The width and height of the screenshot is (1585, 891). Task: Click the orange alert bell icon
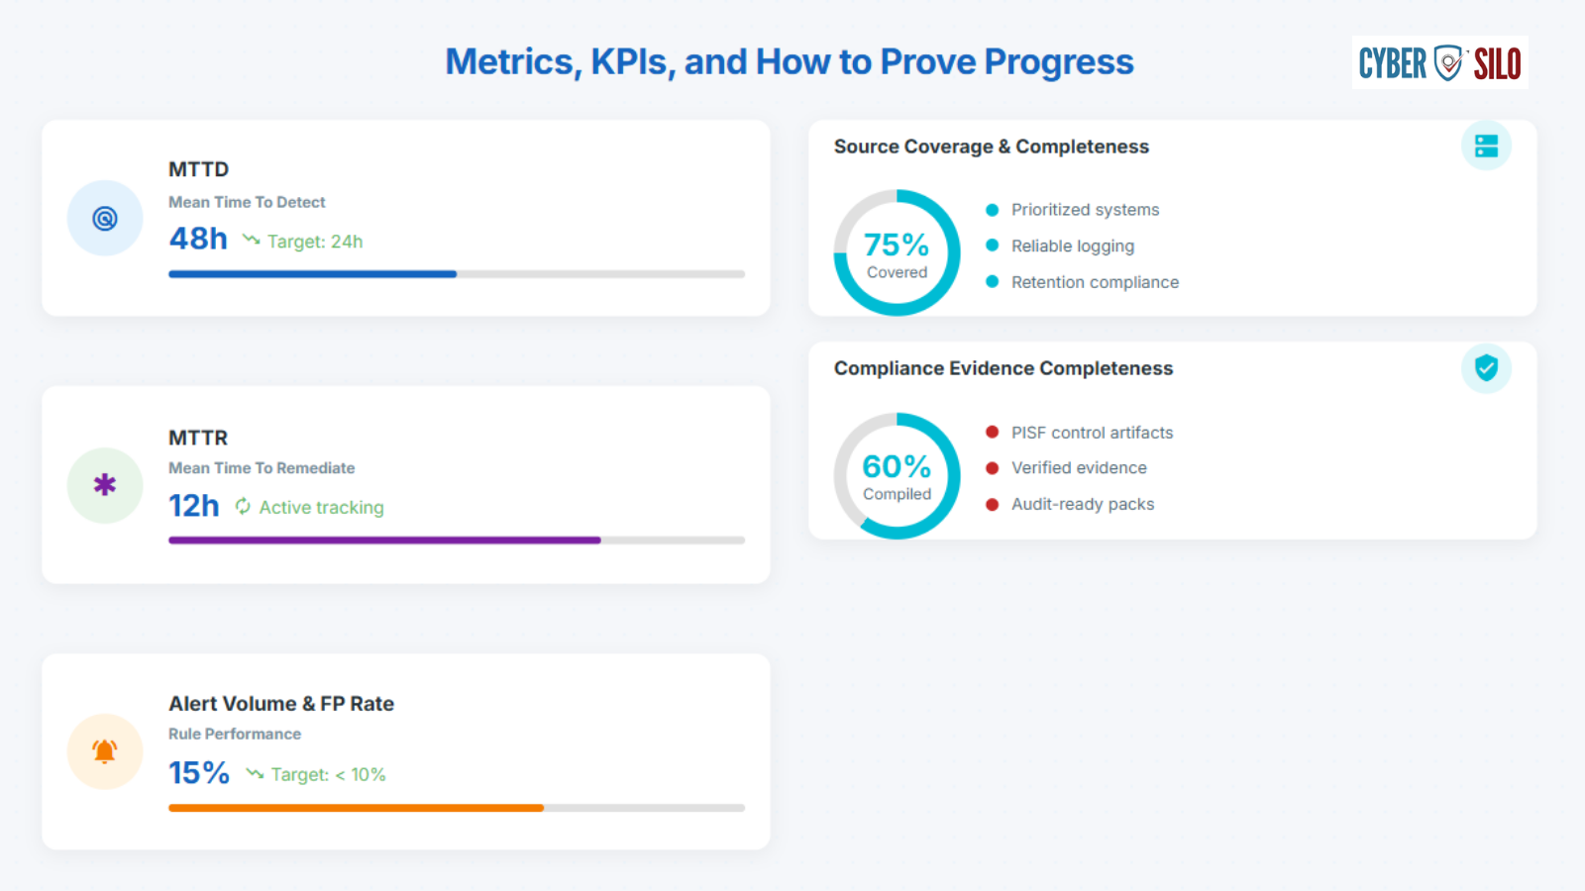pos(105,751)
